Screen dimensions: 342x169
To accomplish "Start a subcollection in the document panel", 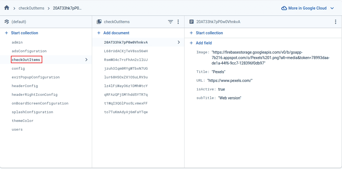I will point(209,33).
